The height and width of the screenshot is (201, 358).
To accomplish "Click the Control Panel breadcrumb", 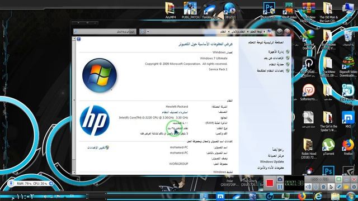I will pos(256,32).
